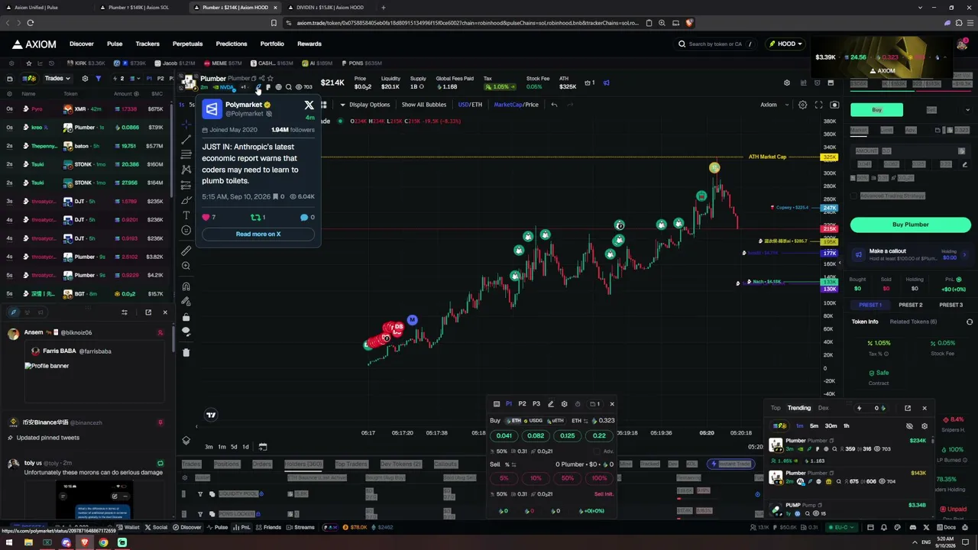Close the Twitter tracker panel
The image size is (978, 550).
click(164, 312)
